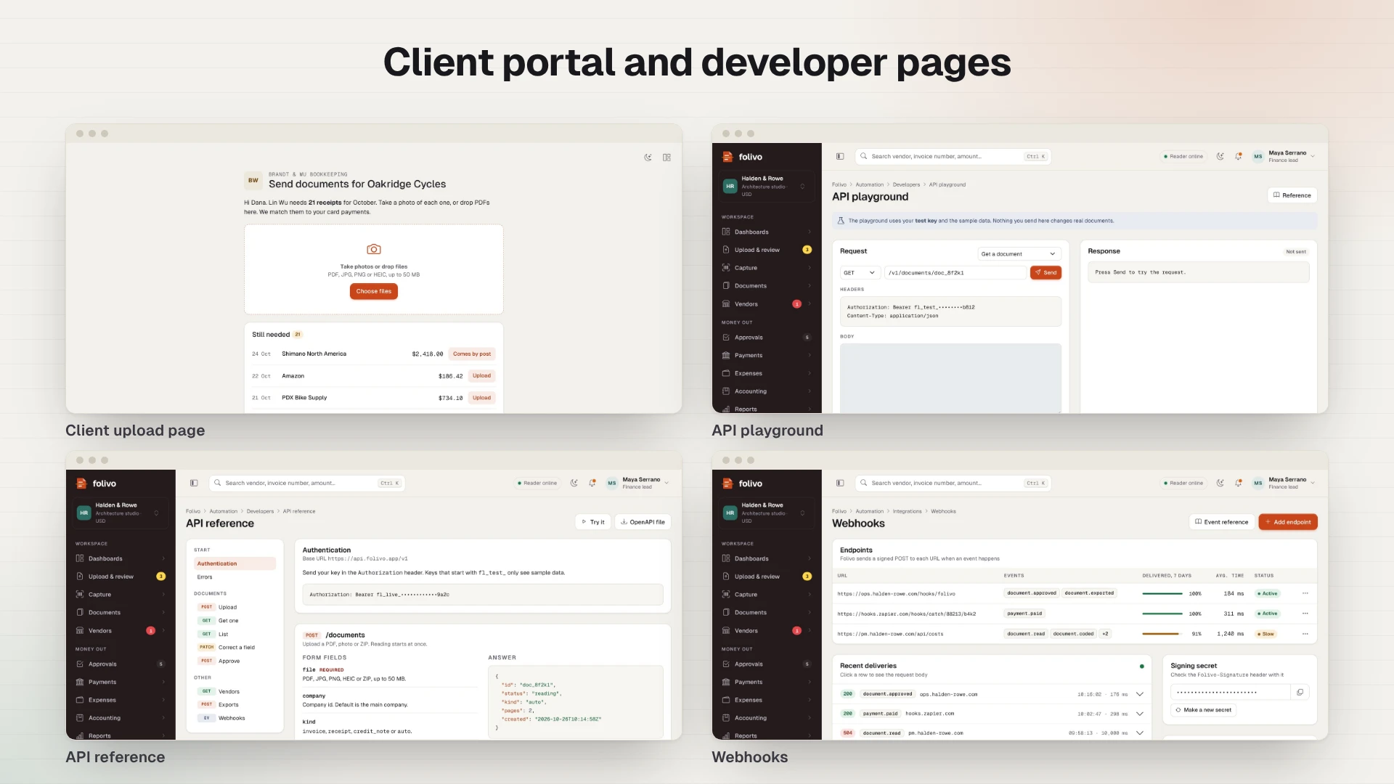Open Dashboards in the API playground sidebar
1394x784 pixels.
point(767,232)
